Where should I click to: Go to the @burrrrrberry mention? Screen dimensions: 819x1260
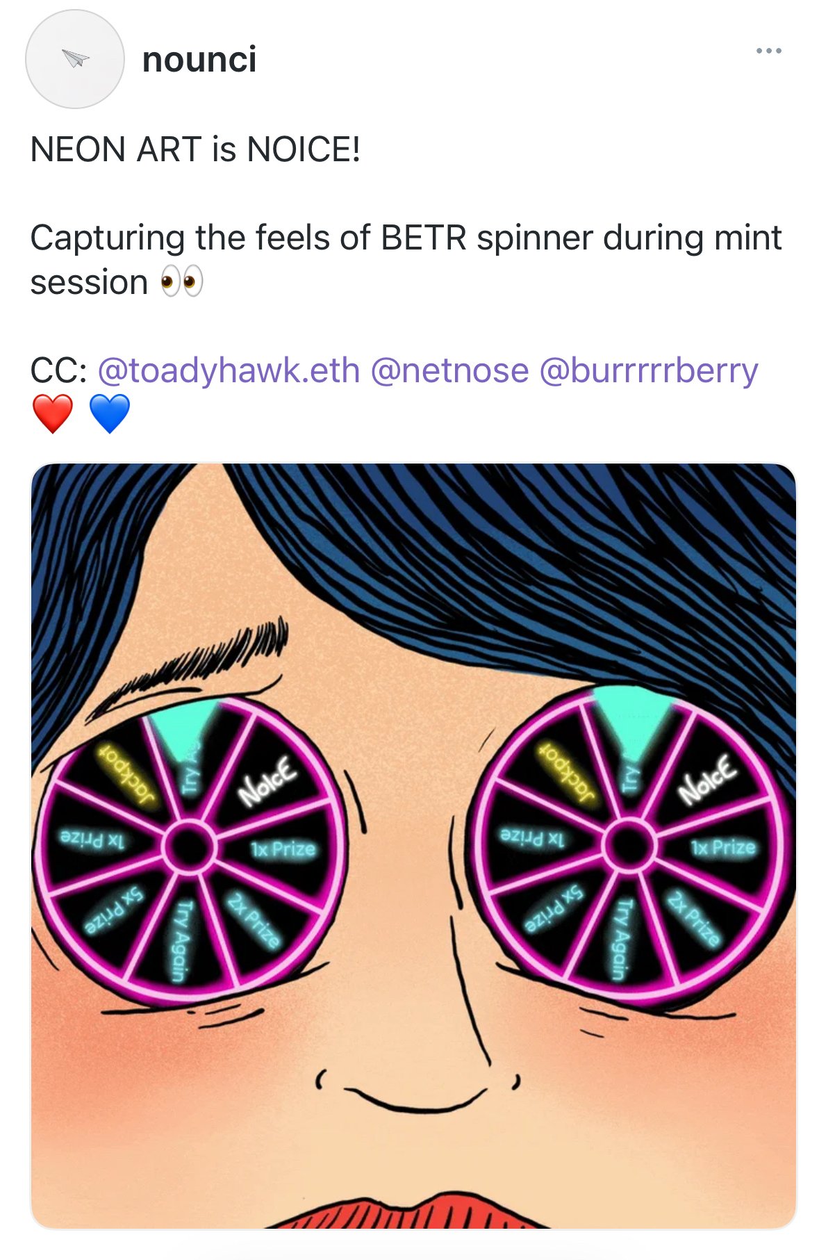click(x=648, y=370)
